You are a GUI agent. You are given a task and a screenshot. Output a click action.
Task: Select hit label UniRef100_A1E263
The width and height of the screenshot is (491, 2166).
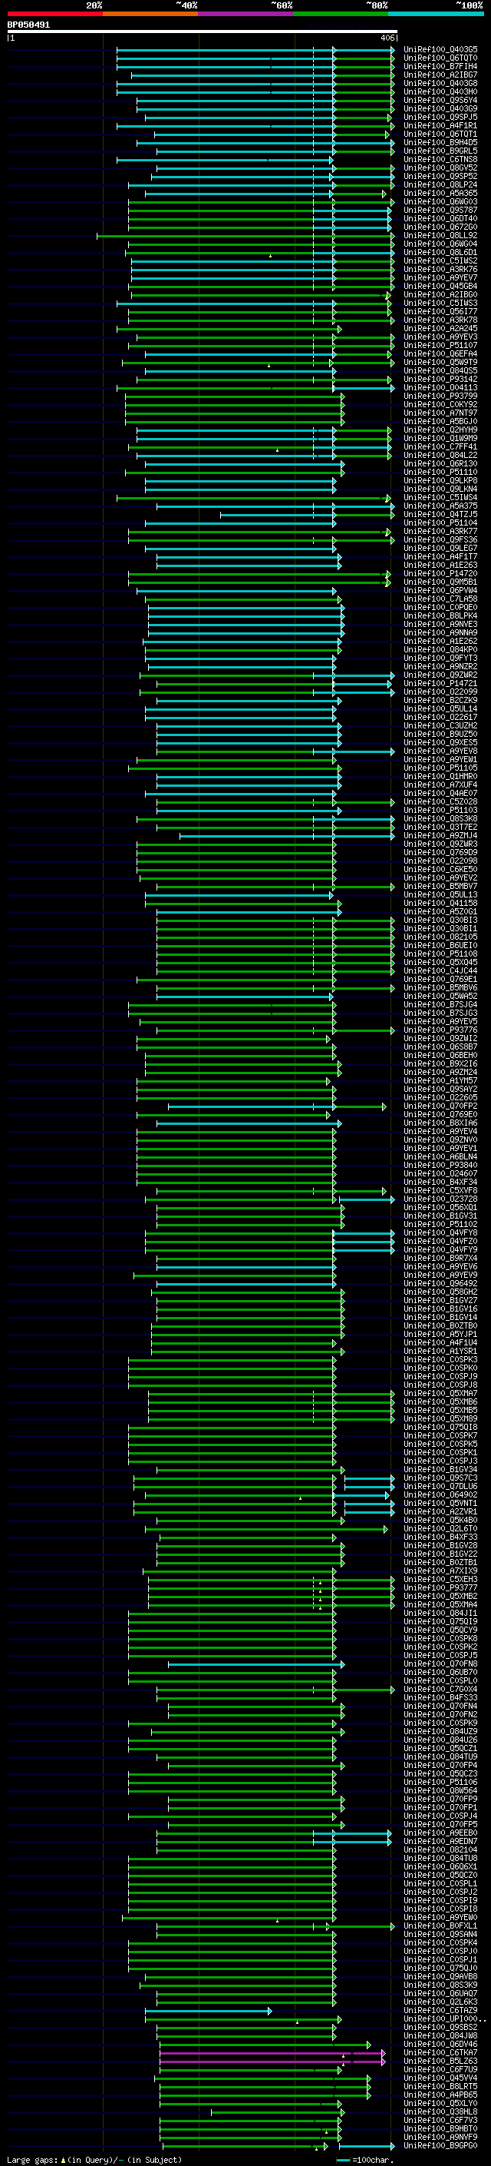click(x=440, y=565)
